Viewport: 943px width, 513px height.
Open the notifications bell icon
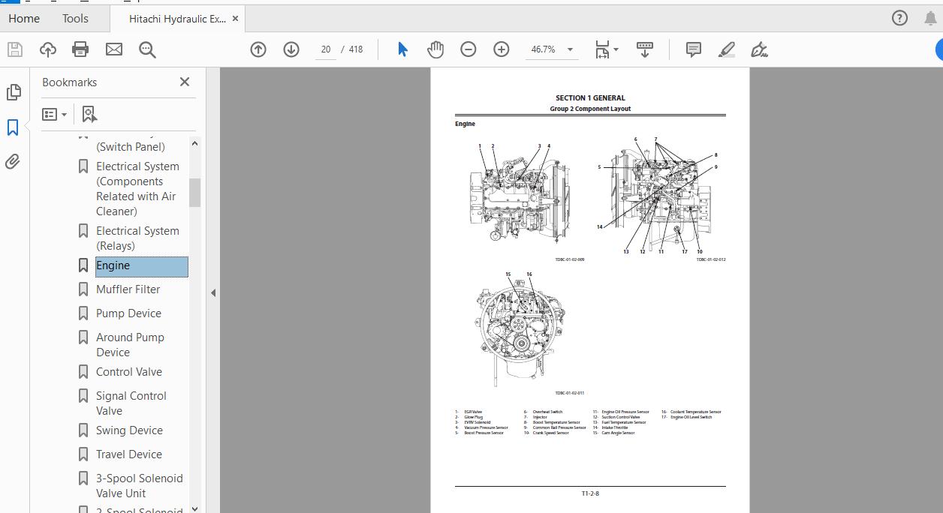pos(929,18)
